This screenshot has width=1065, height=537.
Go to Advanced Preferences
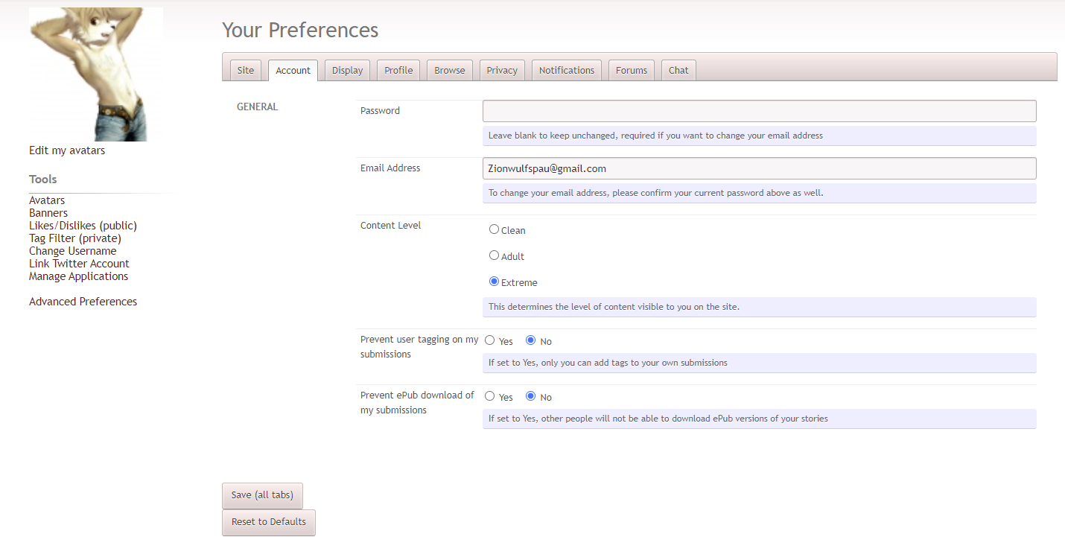(83, 302)
